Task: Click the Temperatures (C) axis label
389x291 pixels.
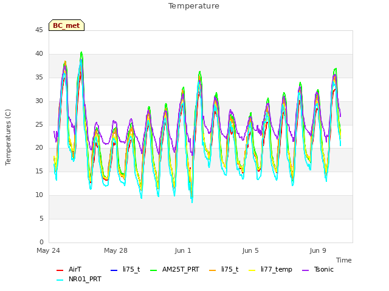Action: 8,137
